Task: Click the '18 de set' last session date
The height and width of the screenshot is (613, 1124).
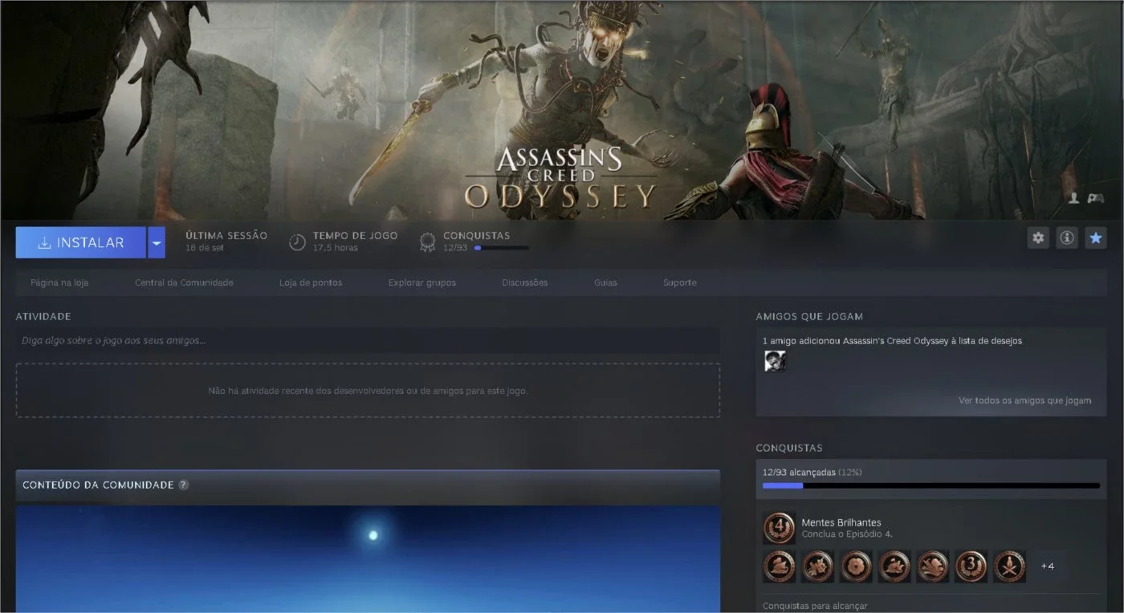Action: [205, 248]
